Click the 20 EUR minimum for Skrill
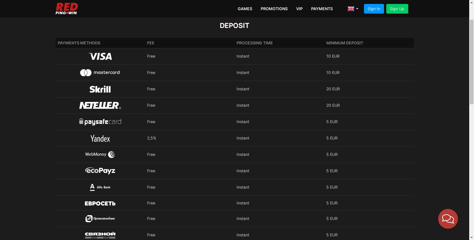 pos(333,89)
